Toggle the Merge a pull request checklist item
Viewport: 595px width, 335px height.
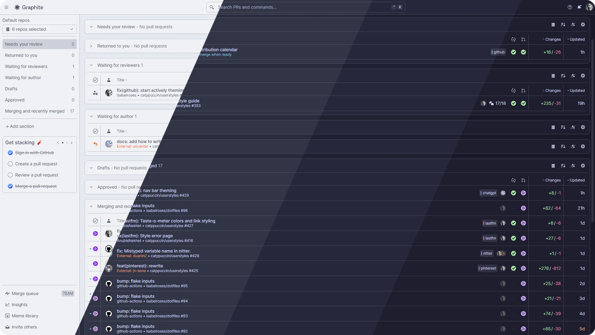click(10, 186)
